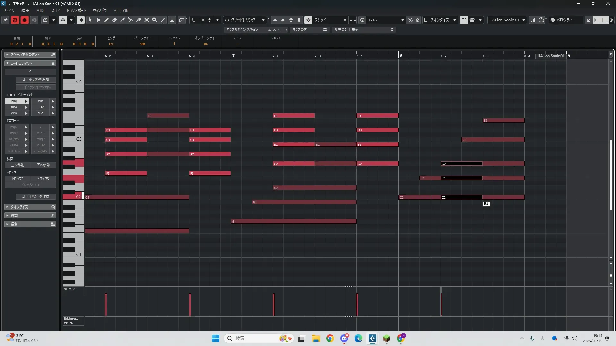
Task: Click the vertical zoom slider handle
Action: (x=611, y=276)
